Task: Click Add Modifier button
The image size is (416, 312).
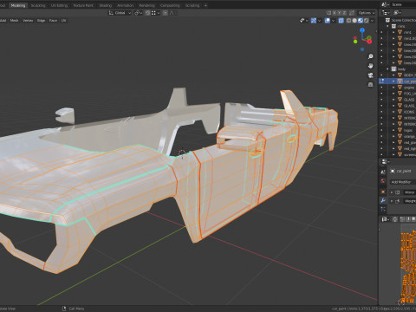Action: click(403, 182)
